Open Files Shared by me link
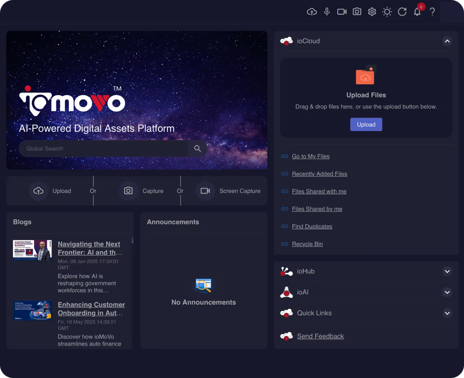Screen dimensions: 464x378 [317, 209]
